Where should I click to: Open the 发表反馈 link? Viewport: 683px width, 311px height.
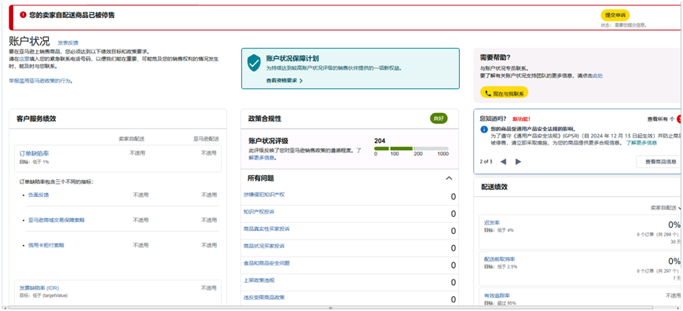(x=68, y=42)
